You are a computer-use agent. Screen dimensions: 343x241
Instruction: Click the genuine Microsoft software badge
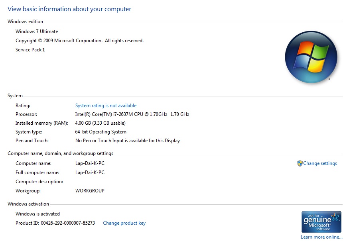[x=321, y=222]
